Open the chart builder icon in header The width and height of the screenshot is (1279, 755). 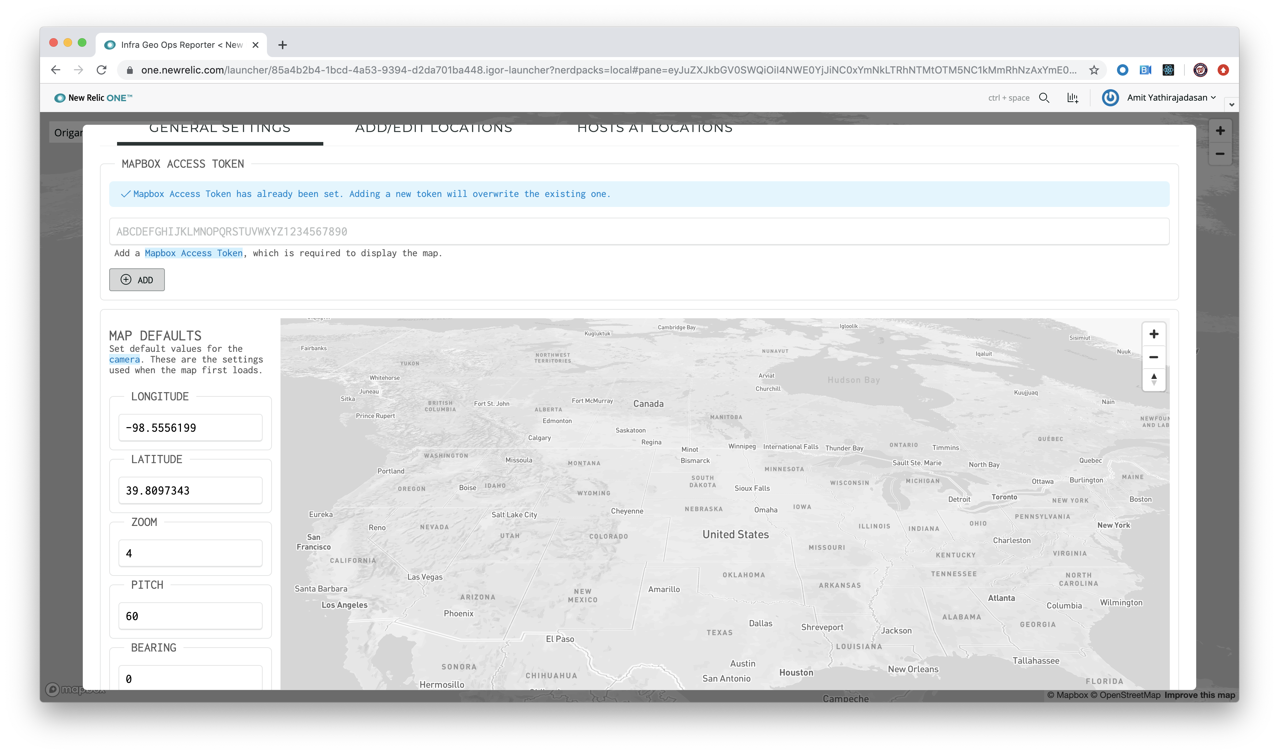pyautogui.click(x=1072, y=98)
